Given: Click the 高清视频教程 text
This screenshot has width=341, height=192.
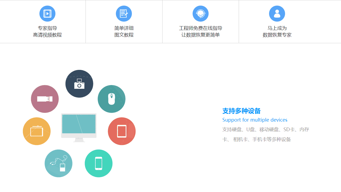Looking at the screenshot, I should tap(47, 35).
